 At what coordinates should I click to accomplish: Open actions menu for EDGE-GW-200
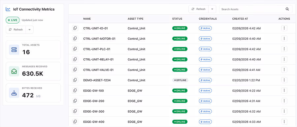pos(284,101)
